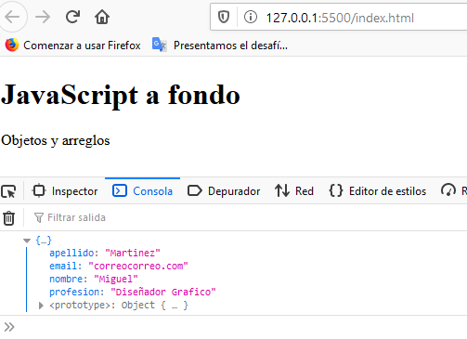
Task: Collapse the logged object {…}
Action: (27, 241)
